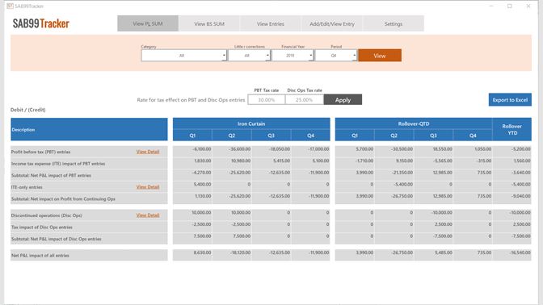Click the Iron Curtain header
543x305 pixels.
[x=251, y=123]
